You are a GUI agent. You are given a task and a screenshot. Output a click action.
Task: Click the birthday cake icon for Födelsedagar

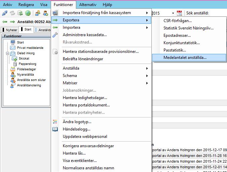pyautogui.click(x=13, y=69)
